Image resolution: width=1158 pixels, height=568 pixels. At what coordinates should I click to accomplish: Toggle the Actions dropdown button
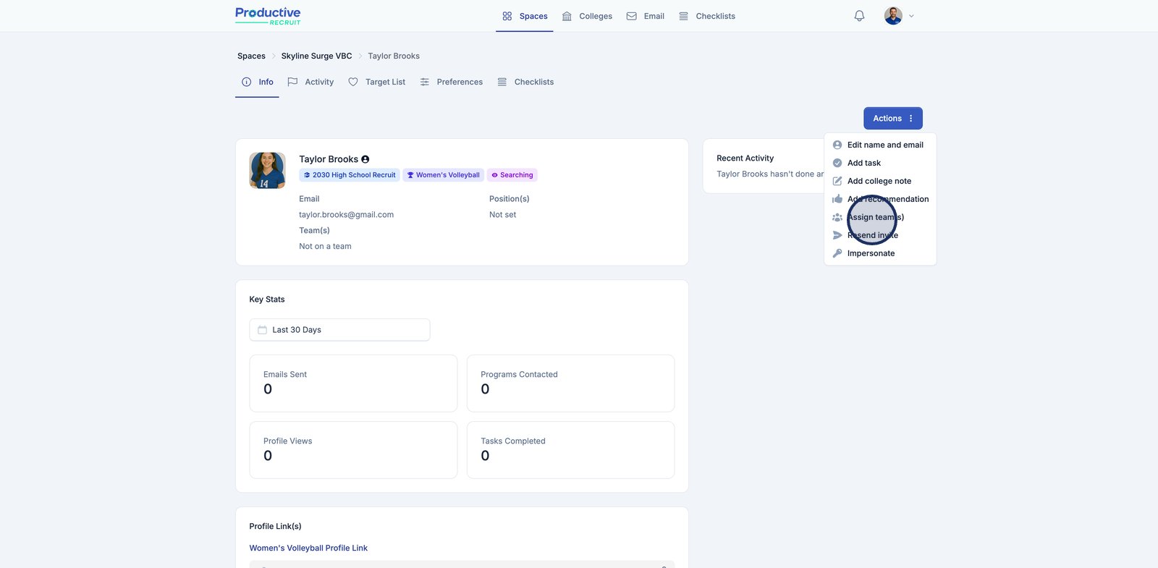(x=892, y=119)
